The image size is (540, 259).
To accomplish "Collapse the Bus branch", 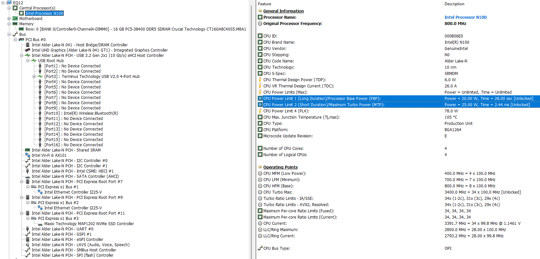I will pos(9,34).
